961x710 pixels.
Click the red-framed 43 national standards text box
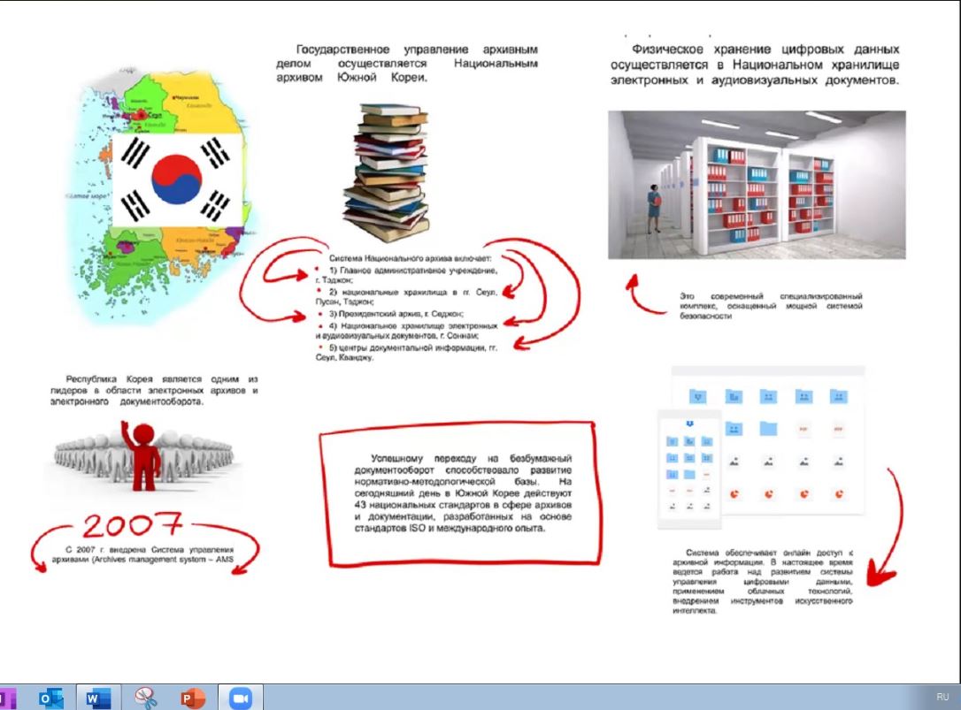pos(460,493)
